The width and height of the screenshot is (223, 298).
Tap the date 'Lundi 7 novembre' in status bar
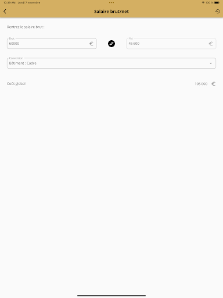[29, 2]
